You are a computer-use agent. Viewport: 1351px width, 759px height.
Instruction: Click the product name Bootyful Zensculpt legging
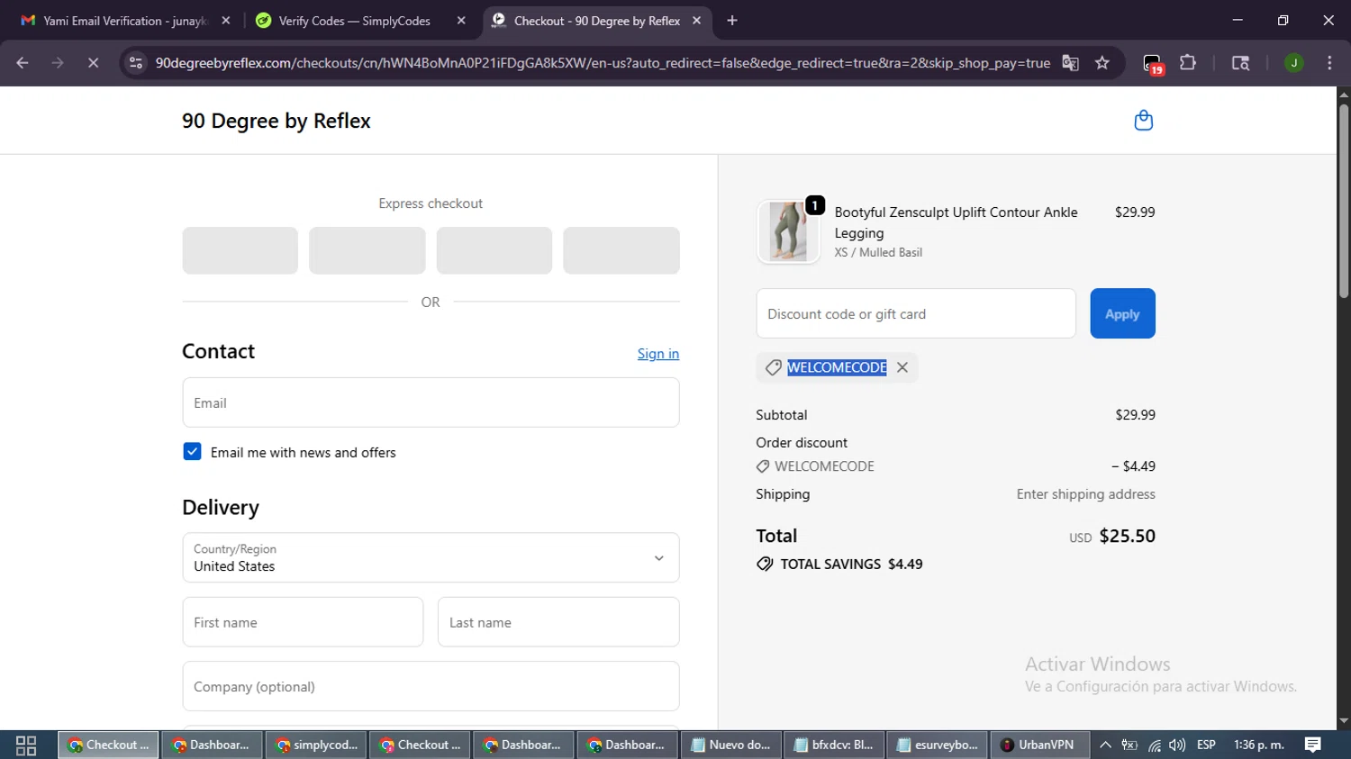click(x=956, y=222)
